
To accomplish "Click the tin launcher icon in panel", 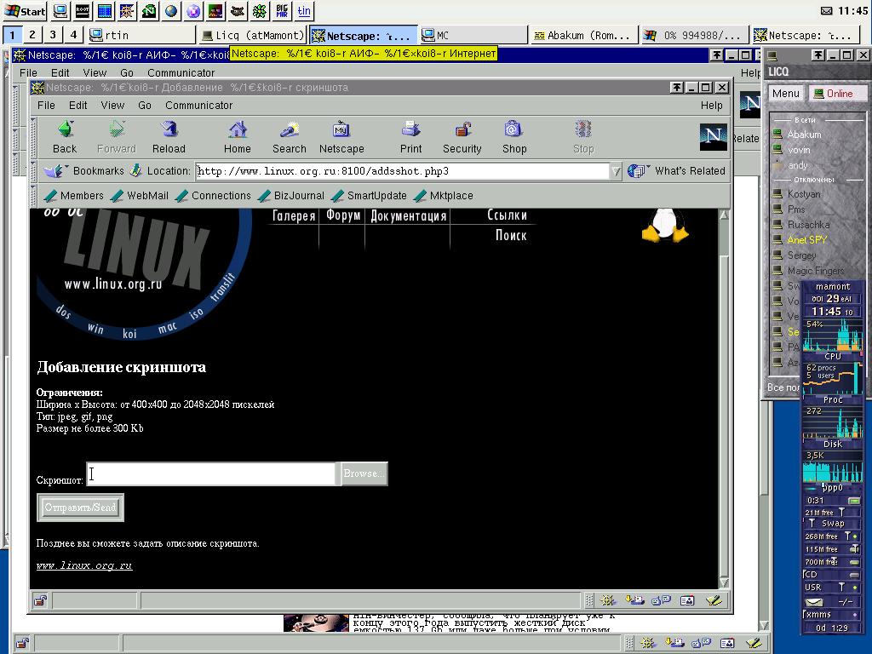I will coord(304,10).
